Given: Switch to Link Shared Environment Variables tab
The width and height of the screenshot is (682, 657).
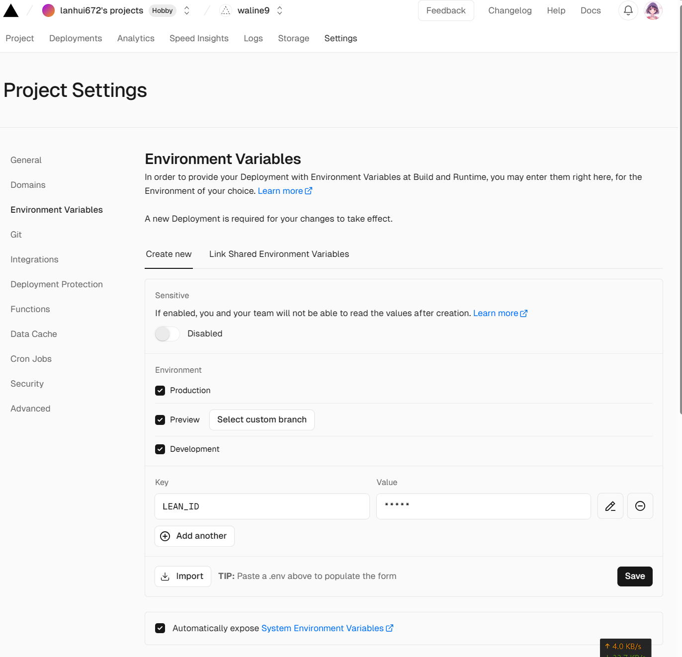Looking at the screenshot, I should 279,254.
